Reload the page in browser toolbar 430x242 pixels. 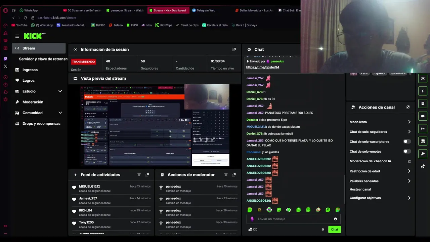coord(25,17)
